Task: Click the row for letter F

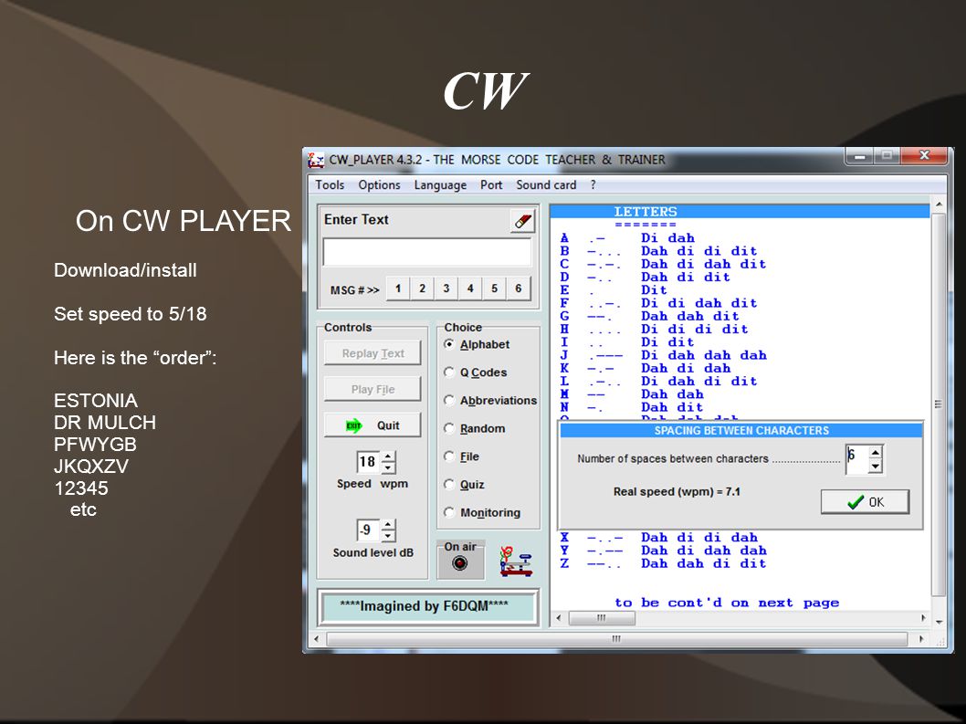Action: tap(658, 302)
